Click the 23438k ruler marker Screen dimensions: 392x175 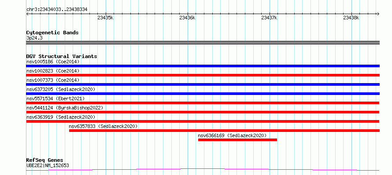coord(351,18)
